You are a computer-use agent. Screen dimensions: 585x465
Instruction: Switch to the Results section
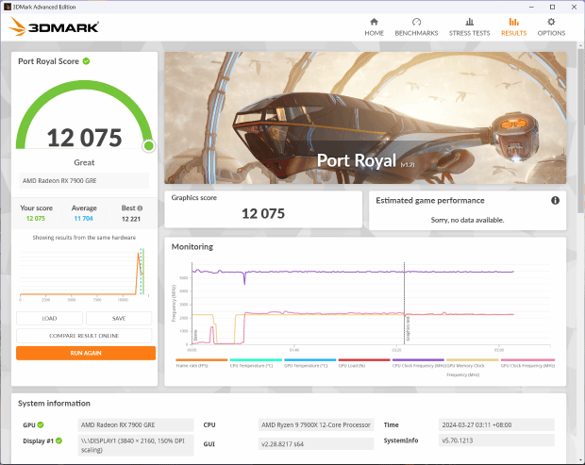pos(513,27)
